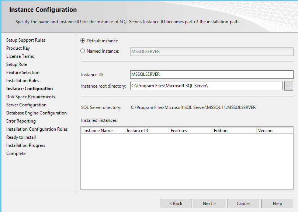The image size is (298, 212).
Task: Select Product Key in the step list
Action: [x=18, y=48]
